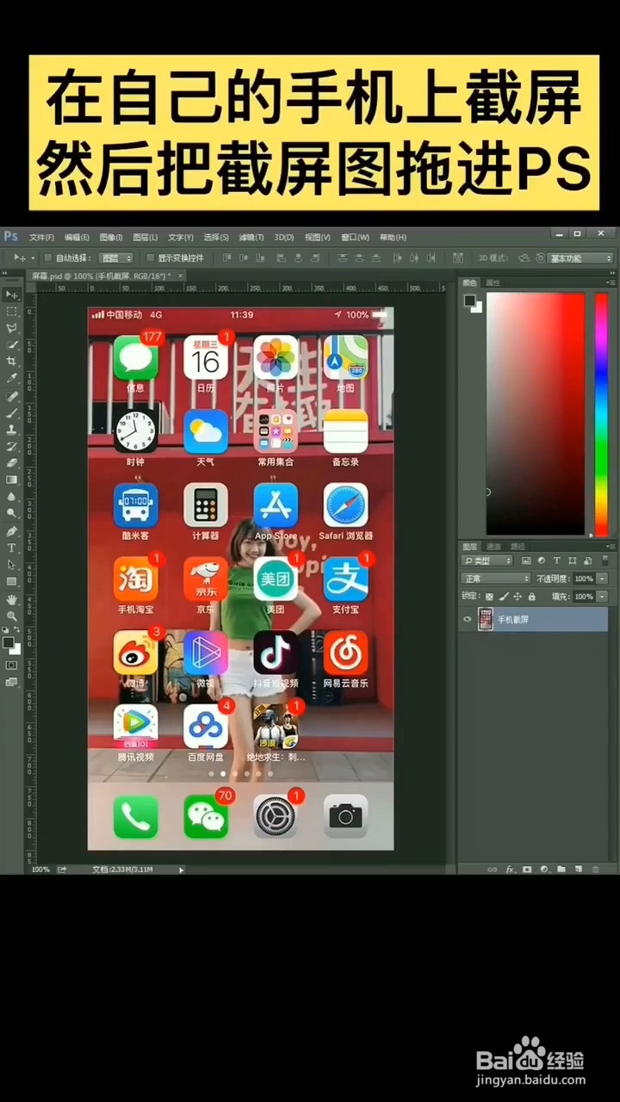This screenshot has height=1102, width=620.
Task: Open the Color panel flyout menu
Action: point(611,282)
